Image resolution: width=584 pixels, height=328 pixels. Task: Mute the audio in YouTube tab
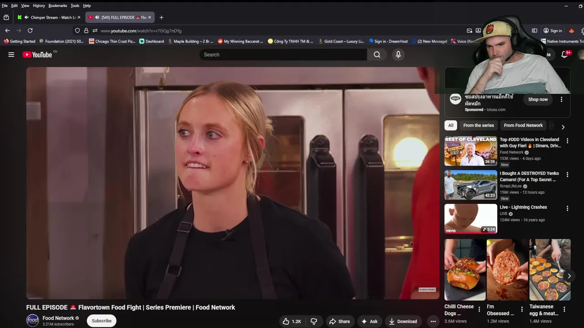click(97, 17)
